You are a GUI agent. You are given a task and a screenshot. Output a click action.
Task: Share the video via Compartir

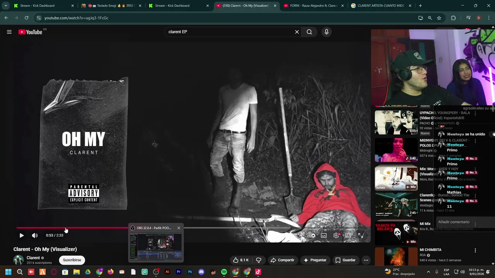tap(282, 260)
